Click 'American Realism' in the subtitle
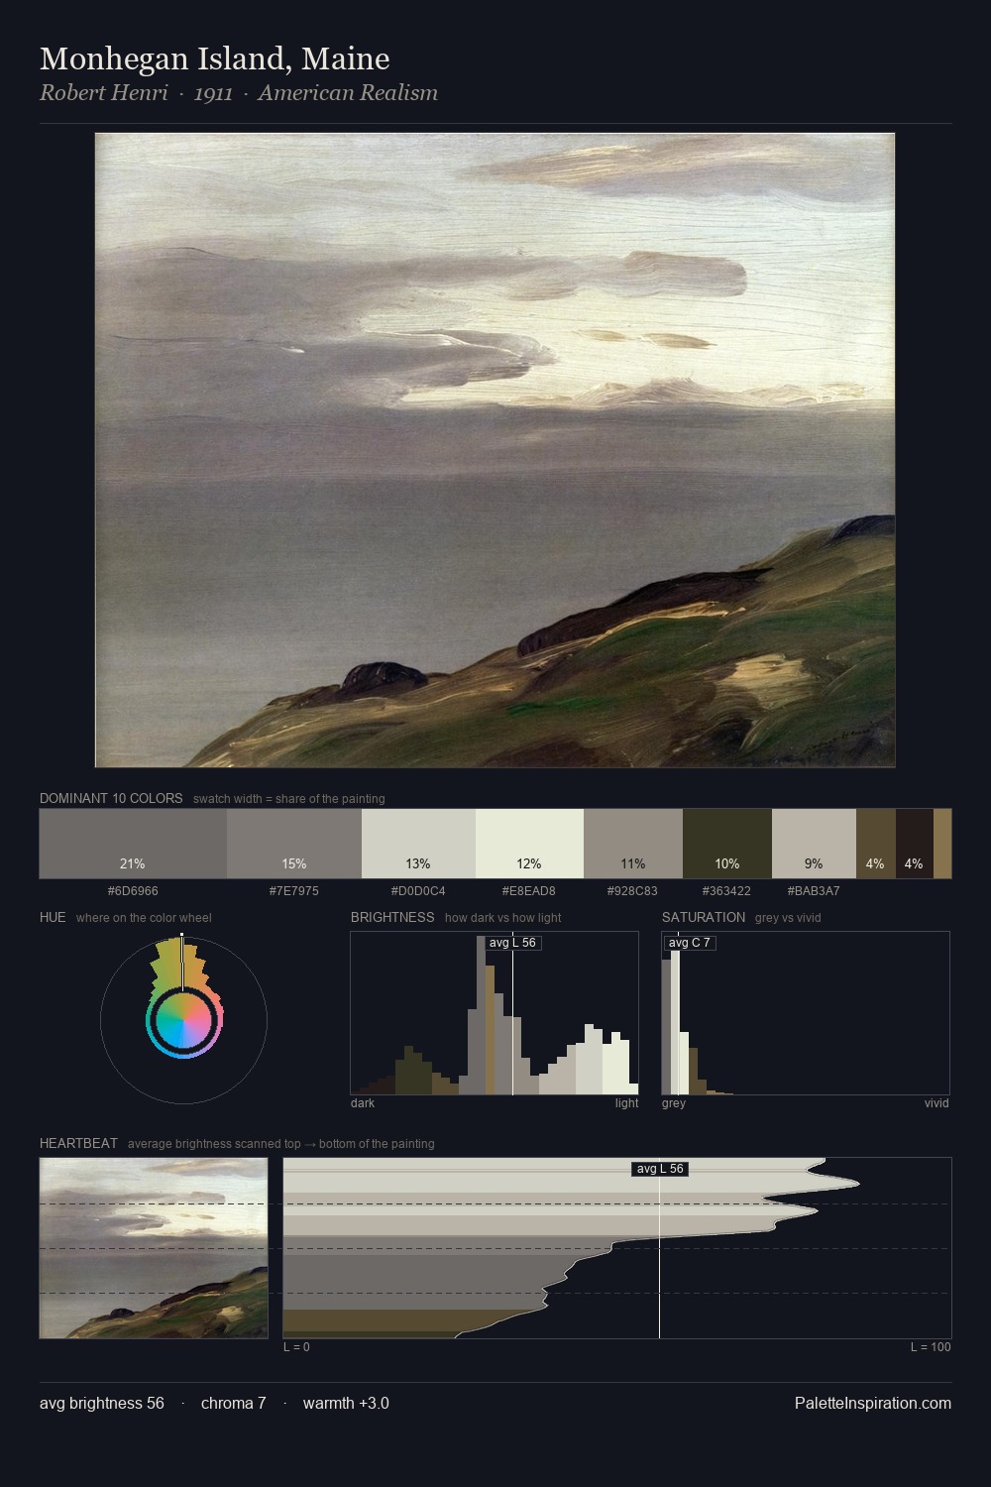991x1487 pixels. 348,93
